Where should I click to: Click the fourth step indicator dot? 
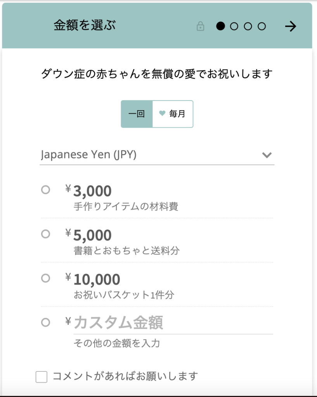click(262, 26)
